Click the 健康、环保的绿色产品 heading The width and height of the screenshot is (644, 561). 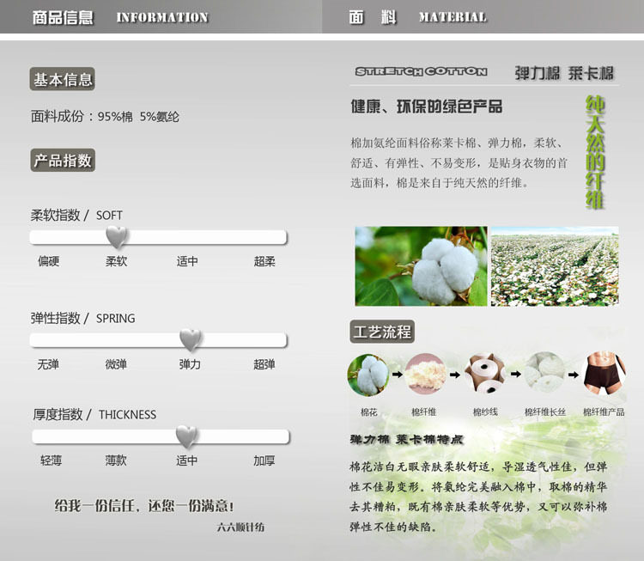click(x=426, y=107)
